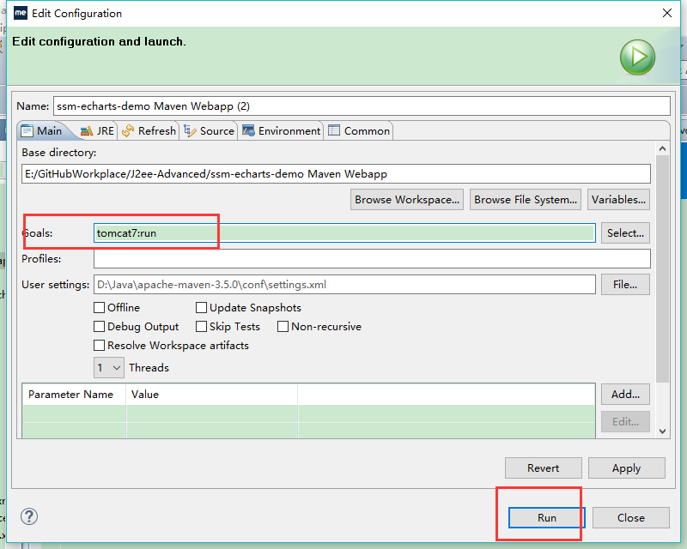The image size is (687, 549).
Task: Click the Run button
Action: (x=547, y=517)
